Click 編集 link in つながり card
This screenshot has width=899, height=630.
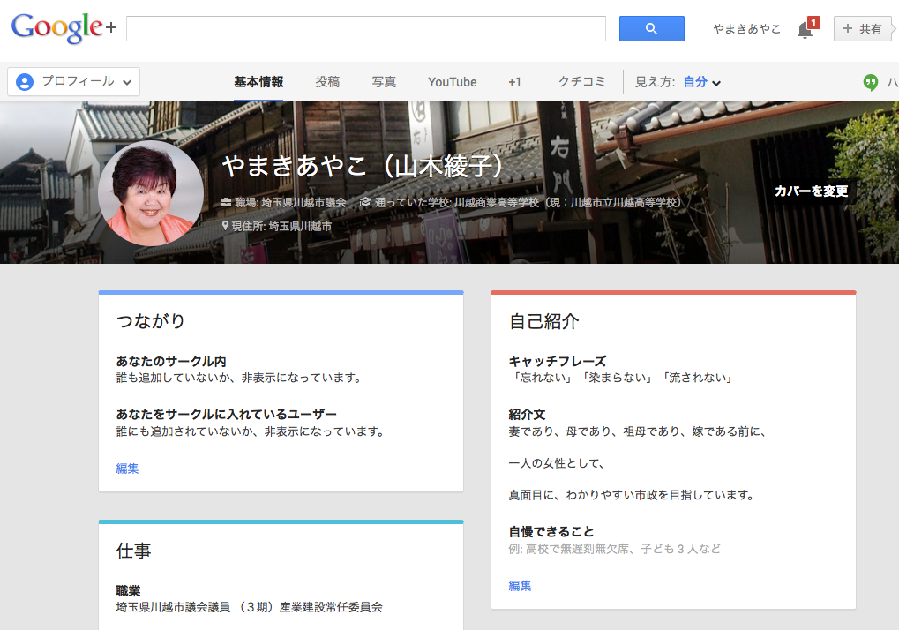click(x=127, y=469)
